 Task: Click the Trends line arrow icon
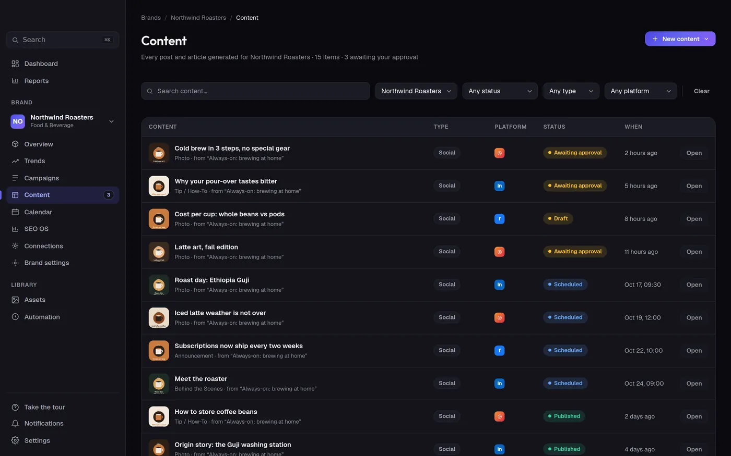click(15, 161)
